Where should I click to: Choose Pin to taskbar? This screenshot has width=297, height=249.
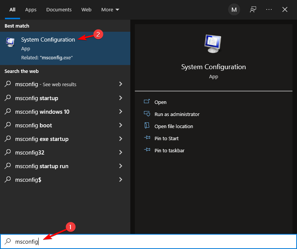(169, 150)
